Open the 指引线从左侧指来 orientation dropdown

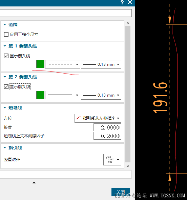point(98,118)
